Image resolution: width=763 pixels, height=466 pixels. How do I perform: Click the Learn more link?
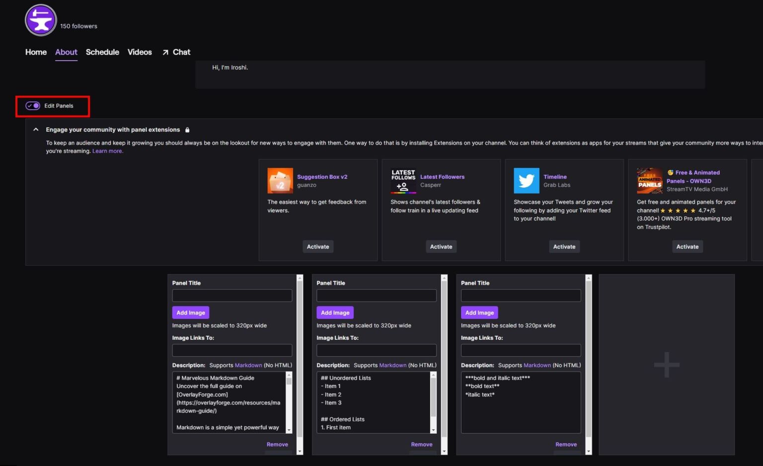coord(107,151)
